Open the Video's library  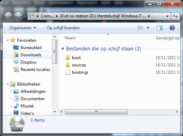click(27, 113)
